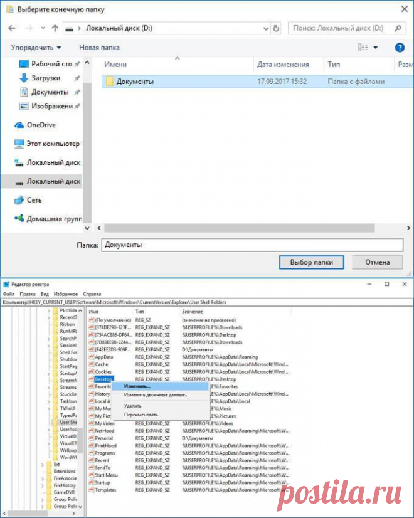Click the sidebar scroll down arrow
Image resolution: width=414 pixels, height=518 pixels.
click(x=87, y=228)
